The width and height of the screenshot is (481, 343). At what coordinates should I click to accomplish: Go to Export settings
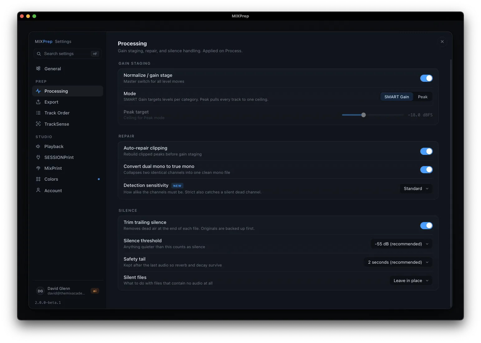[x=68, y=102]
